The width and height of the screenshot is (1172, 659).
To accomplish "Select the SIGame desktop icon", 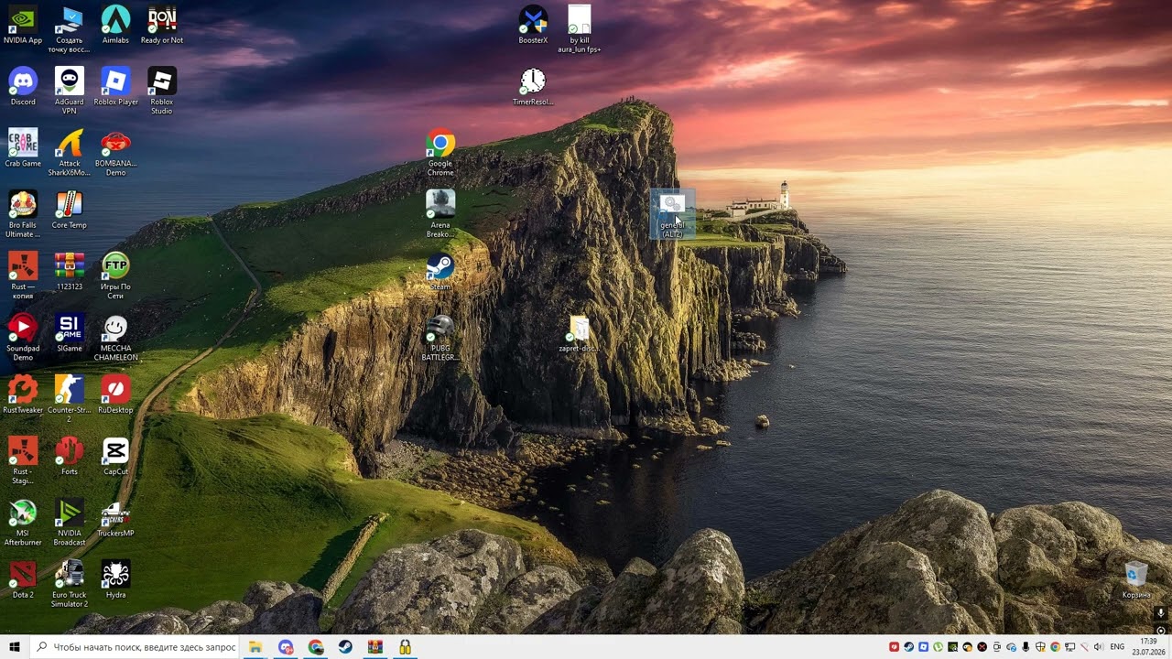I will pyautogui.click(x=70, y=331).
